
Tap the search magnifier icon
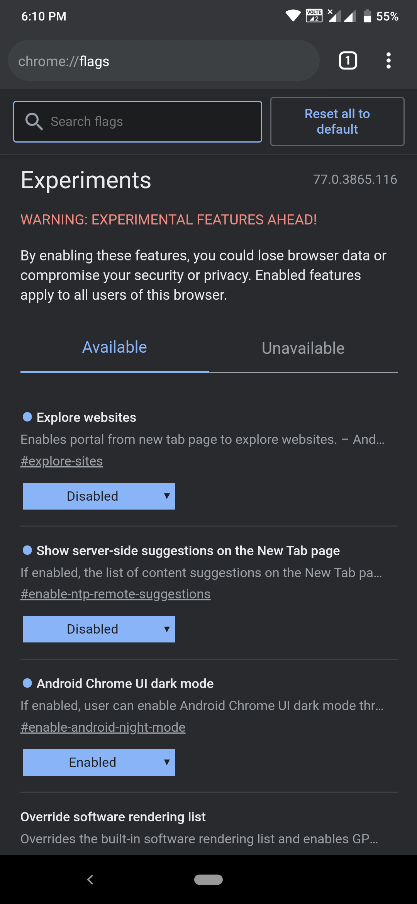tap(34, 121)
